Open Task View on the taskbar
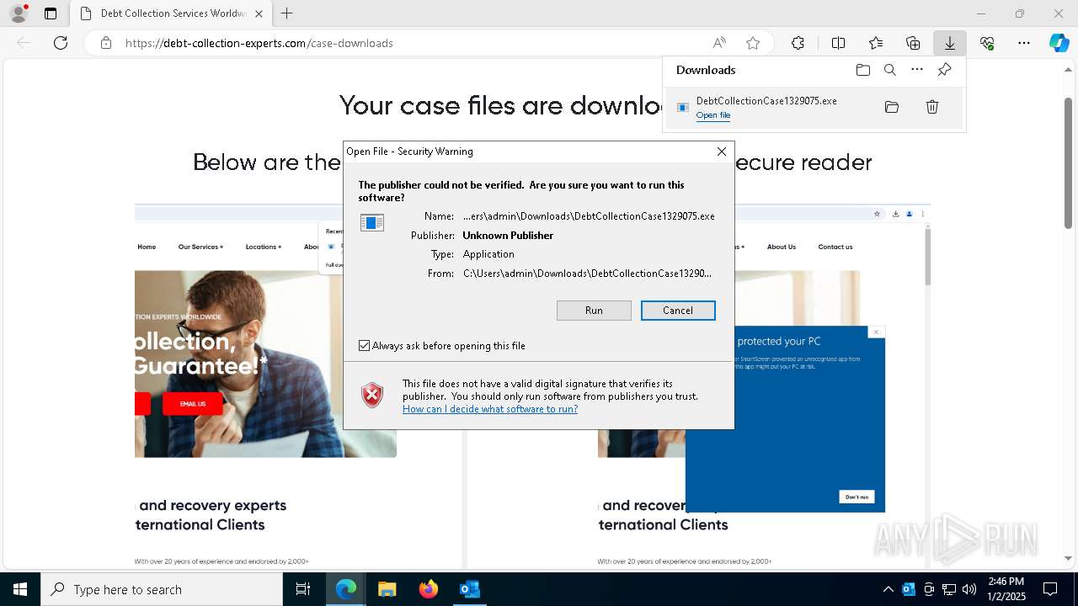The image size is (1078, 606). (x=303, y=589)
